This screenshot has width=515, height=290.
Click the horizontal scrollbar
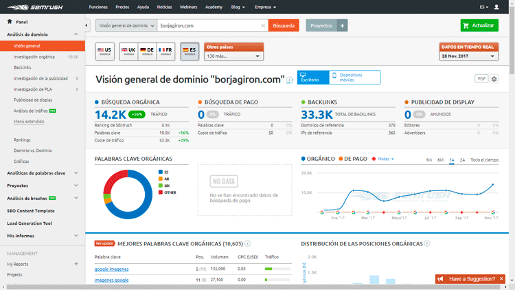pyautogui.click(x=253, y=287)
